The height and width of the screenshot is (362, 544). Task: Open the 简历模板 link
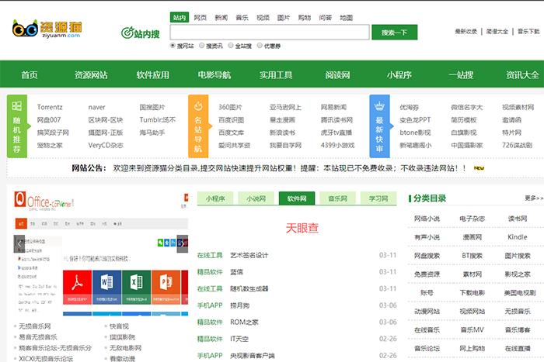[463, 120]
